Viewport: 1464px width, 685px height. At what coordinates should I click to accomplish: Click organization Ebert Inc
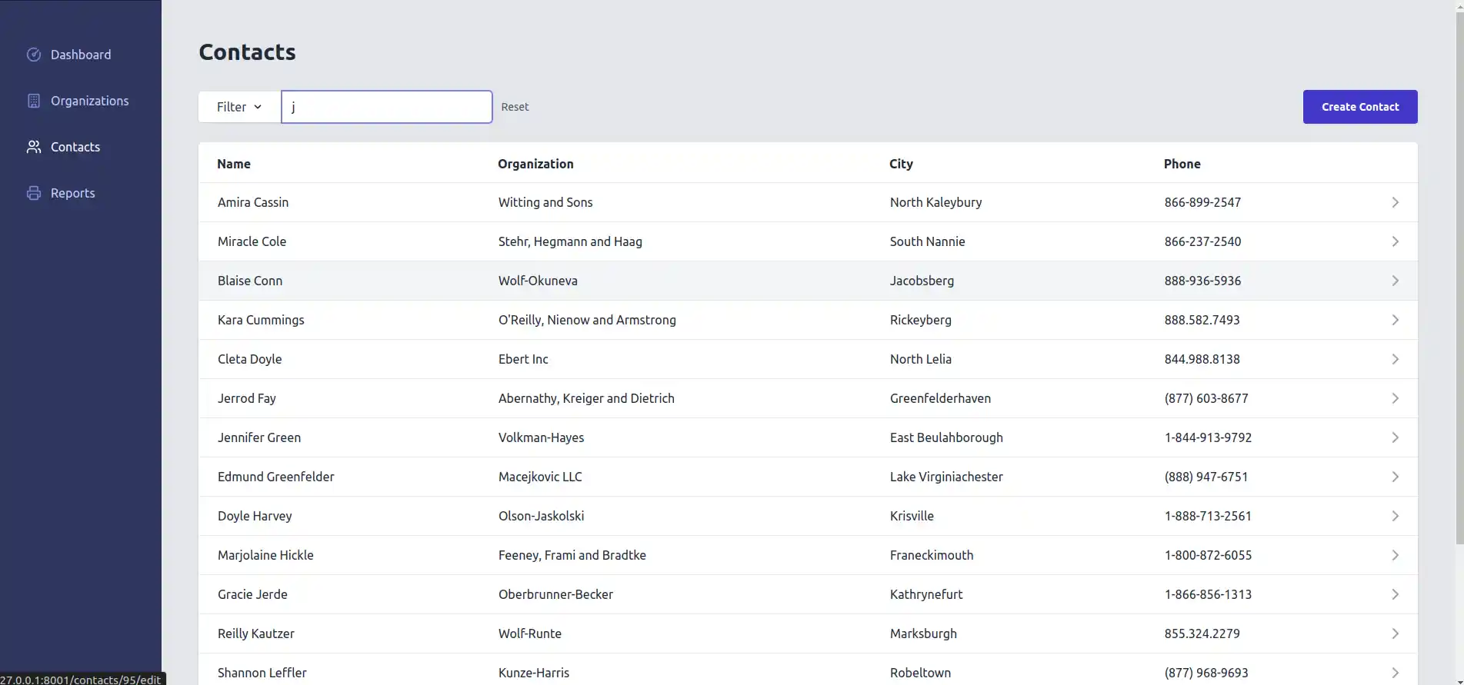pos(523,359)
